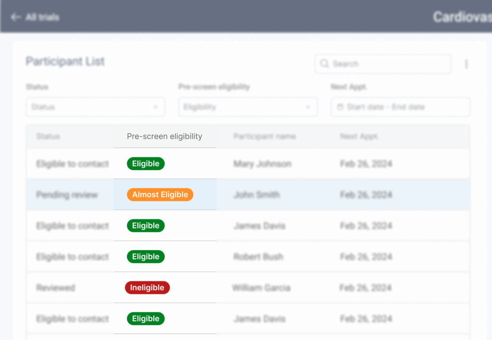Go back via the All trials link
The height and width of the screenshot is (340, 492).
pos(42,17)
